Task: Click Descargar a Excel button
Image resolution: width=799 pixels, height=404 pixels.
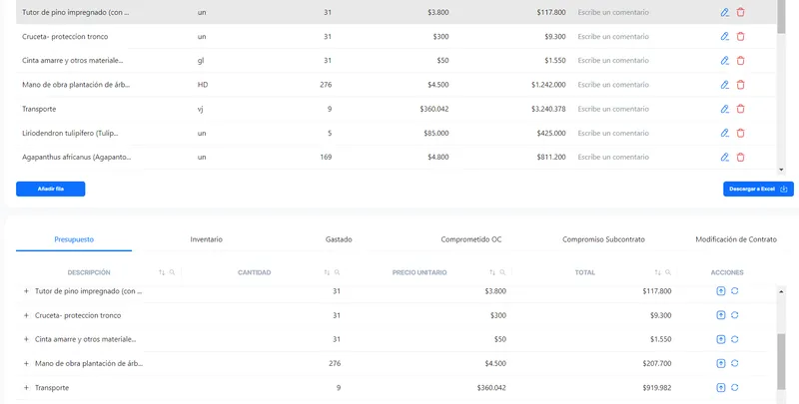Action: click(758, 189)
